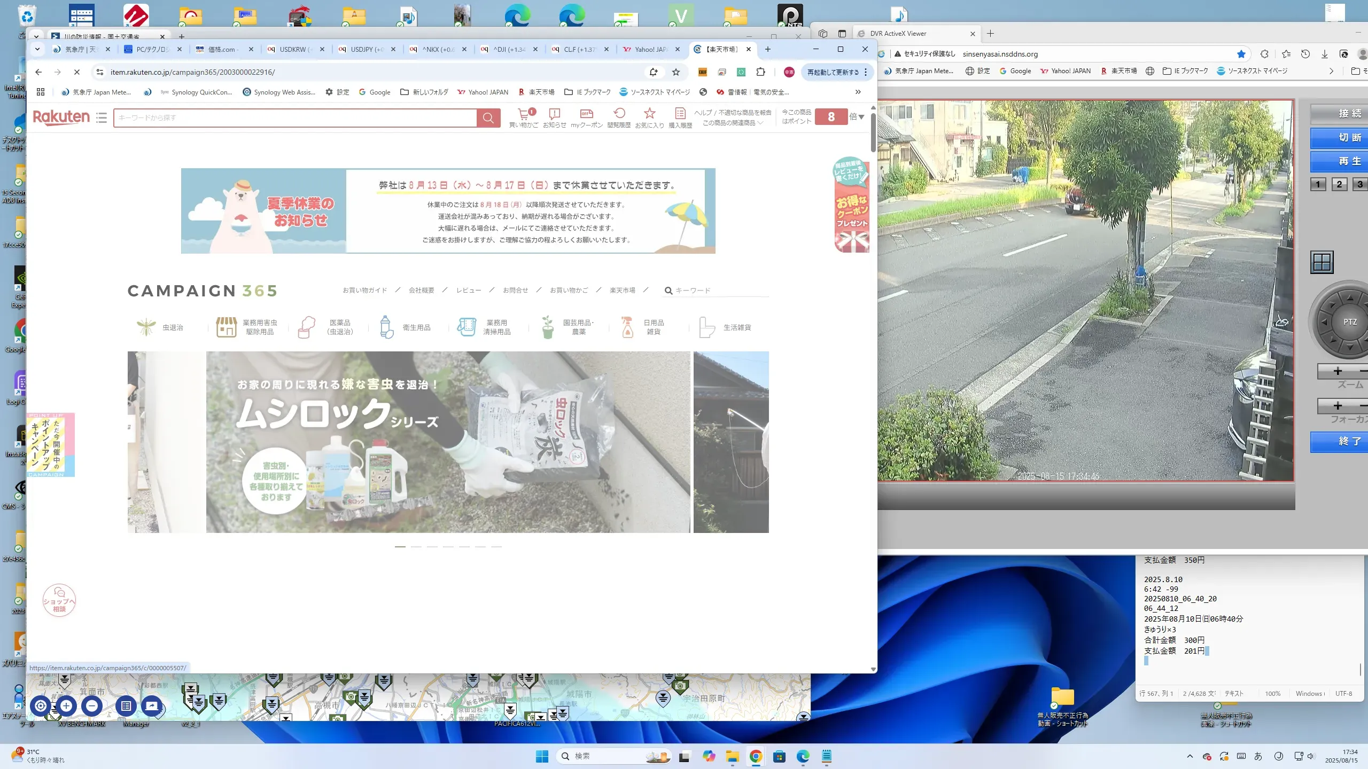Viewport: 1368px width, 769px height.
Task: Open the Rakuten hamburger menu icon
Action: pyautogui.click(x=102, y=117)
